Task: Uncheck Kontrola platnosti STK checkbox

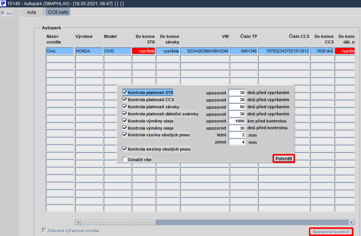Action: pos(125,92)
